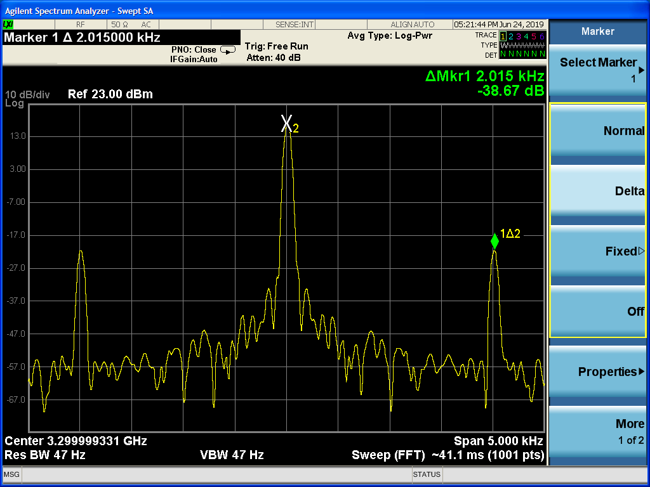Click the Marker menu title
Viewport: 650px width, 487px height.
click(x=598, y=31)
